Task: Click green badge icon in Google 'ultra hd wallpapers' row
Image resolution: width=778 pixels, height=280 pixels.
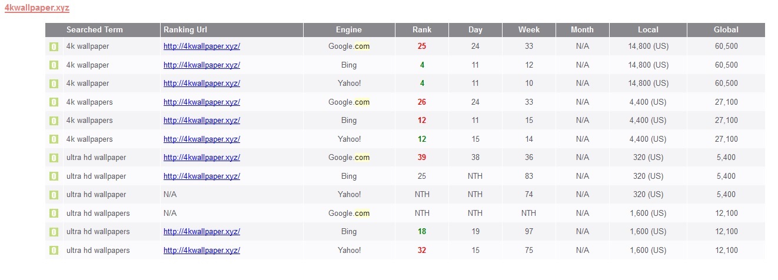Action: click(54, 214)
